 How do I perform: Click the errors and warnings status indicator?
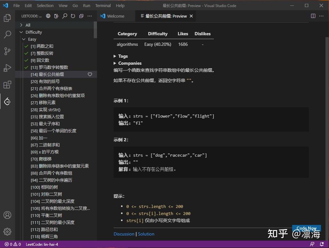[x=13, y=244]
